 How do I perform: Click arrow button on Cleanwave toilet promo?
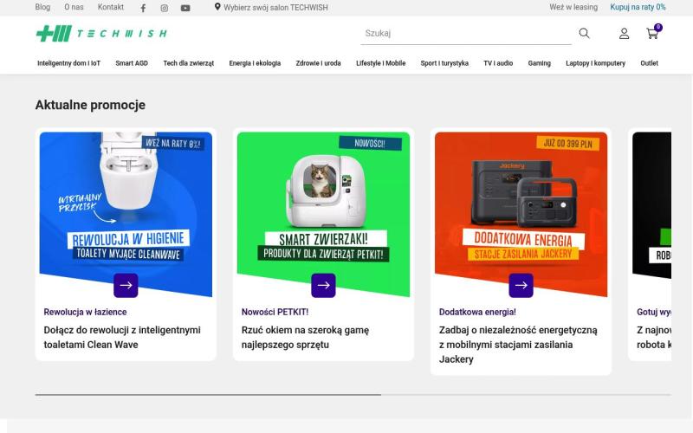pos(126,285)
